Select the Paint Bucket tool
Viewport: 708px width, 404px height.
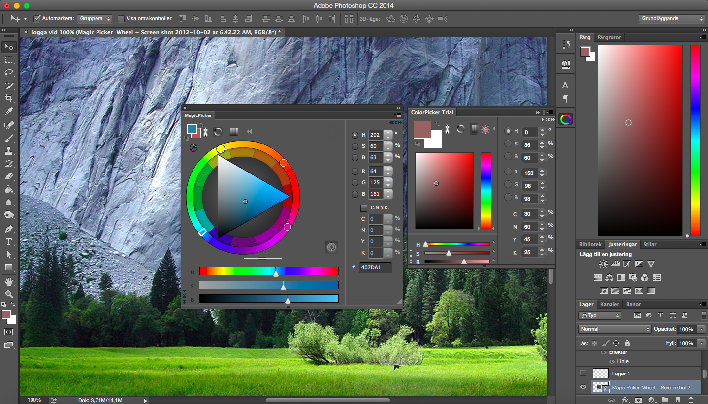[x=9, y=189]
